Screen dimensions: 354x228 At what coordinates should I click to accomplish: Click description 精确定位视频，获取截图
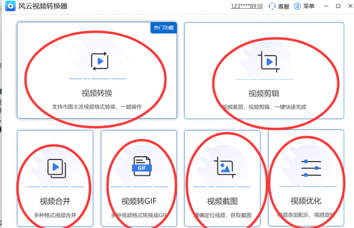[x=223, y=215]
